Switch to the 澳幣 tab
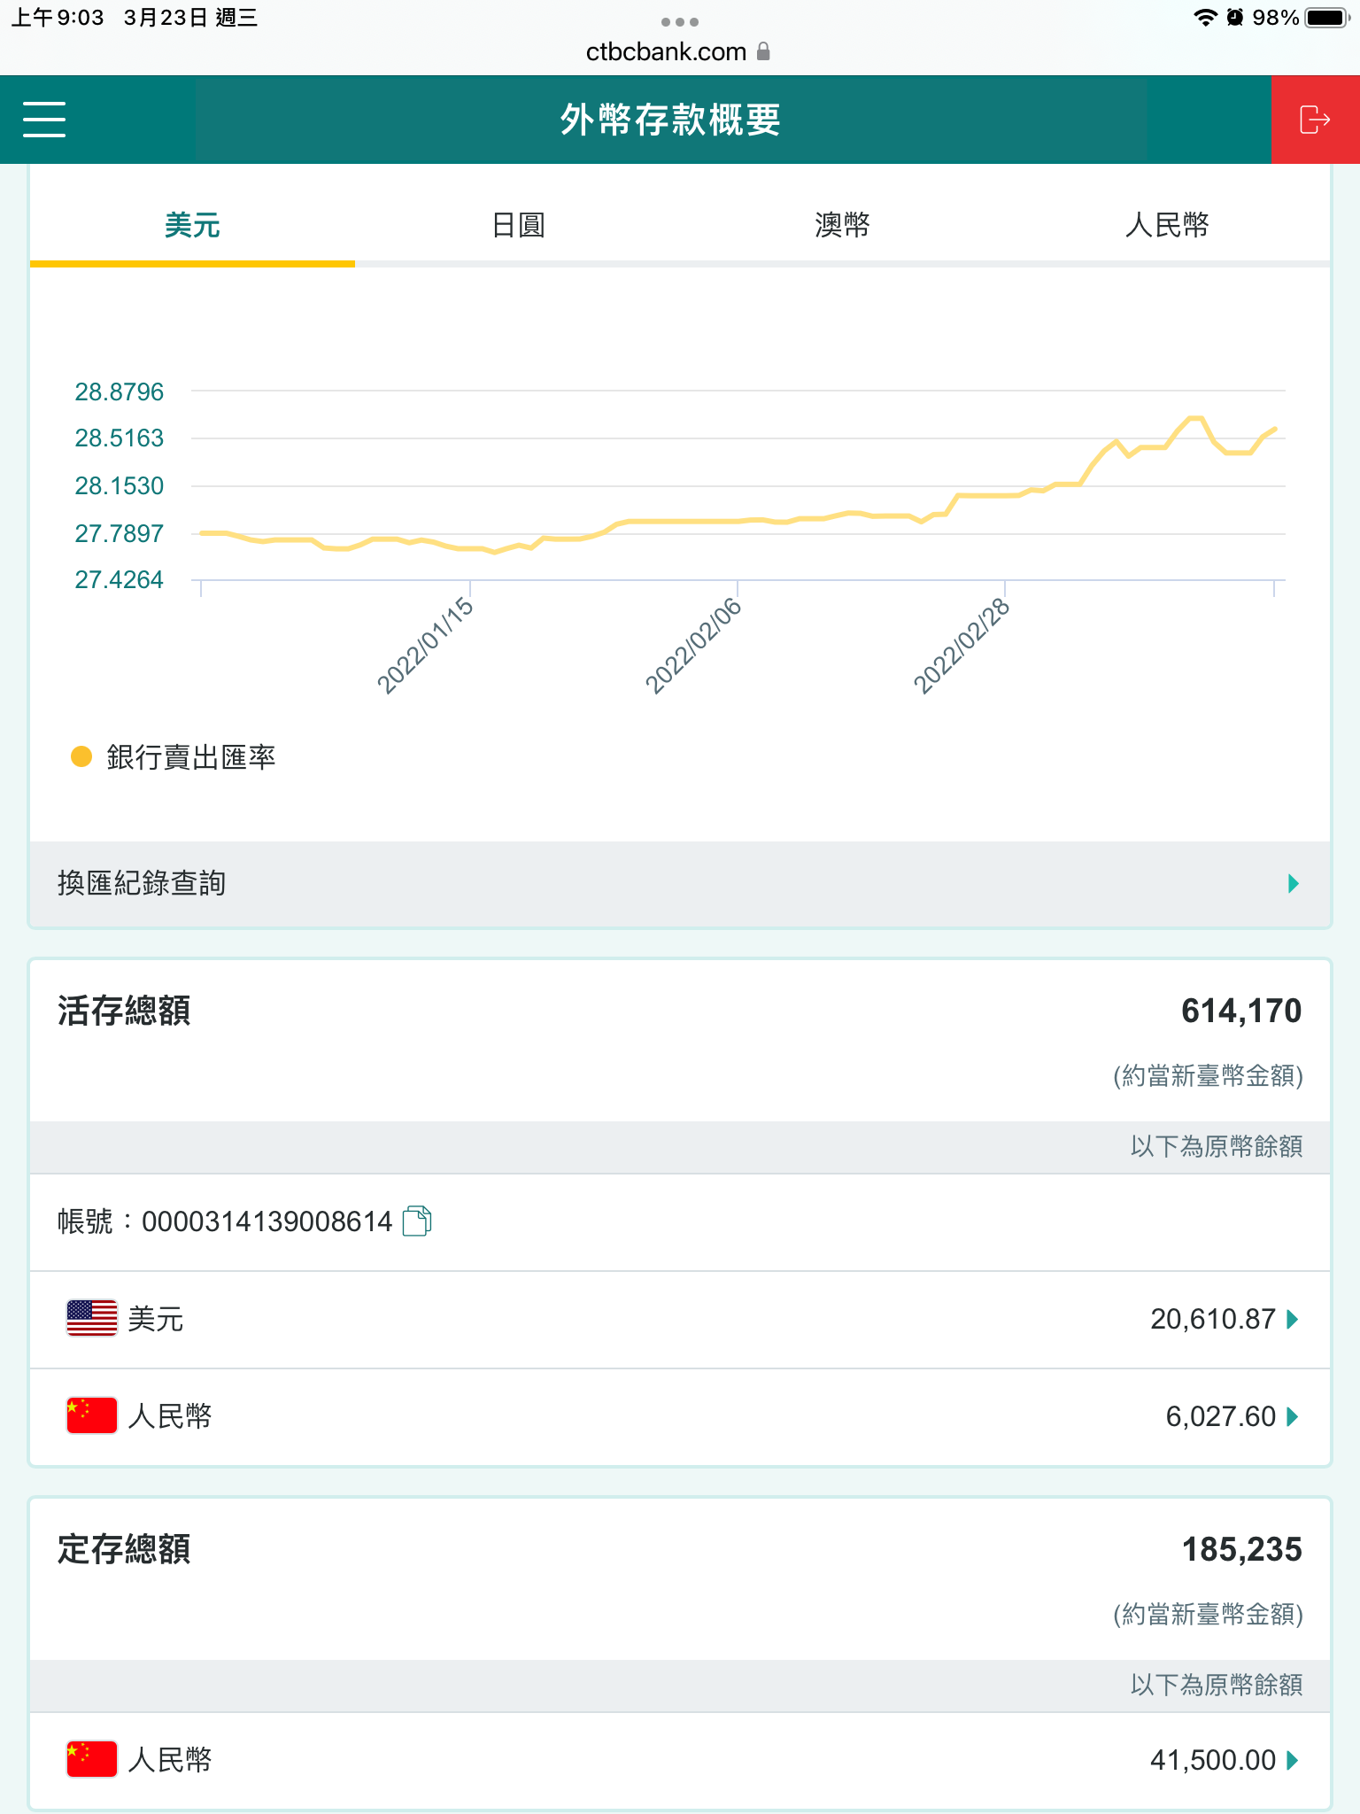The width and height of the screenshot is (1360, 1814). tap(842, 226)
